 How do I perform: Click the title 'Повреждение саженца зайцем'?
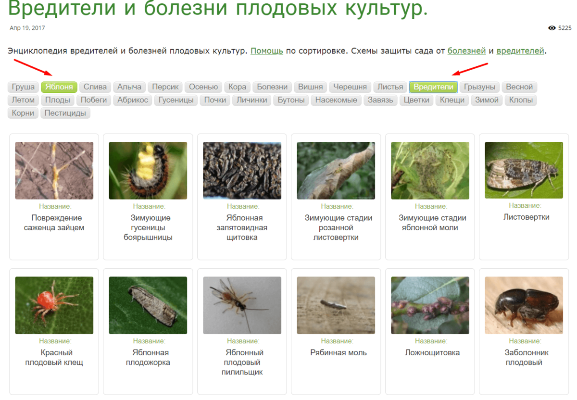54,223
